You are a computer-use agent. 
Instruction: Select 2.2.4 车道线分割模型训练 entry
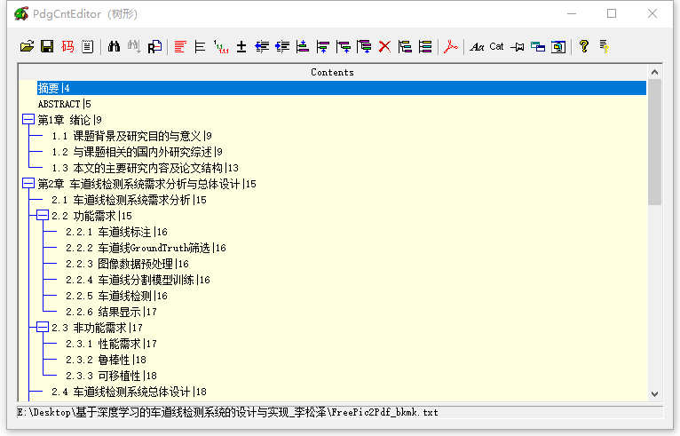click(x=138, y=280)
